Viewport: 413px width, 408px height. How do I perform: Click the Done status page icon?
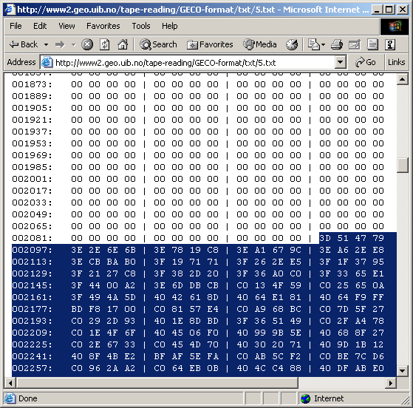pos(10,398)
